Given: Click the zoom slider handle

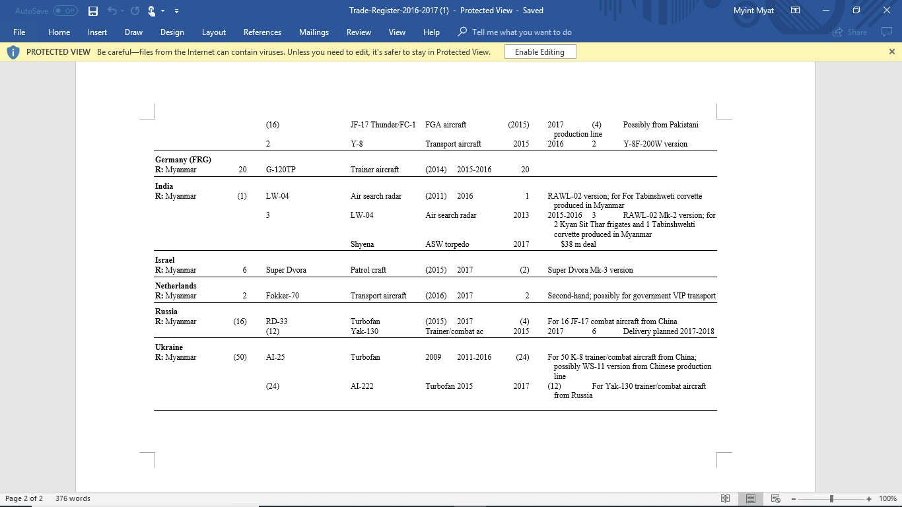Looking at the screenshot, I should (831, 498).
